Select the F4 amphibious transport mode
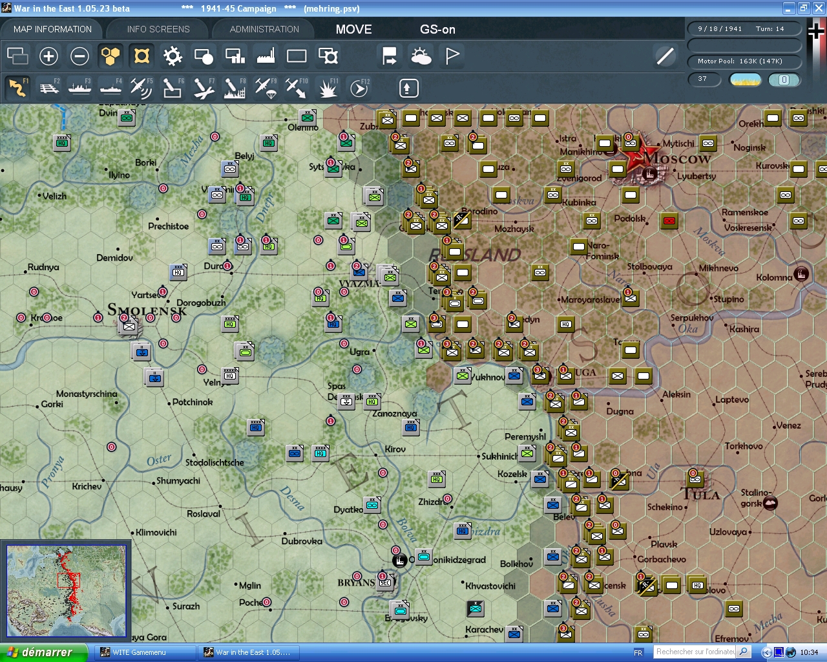 (111, 87)
